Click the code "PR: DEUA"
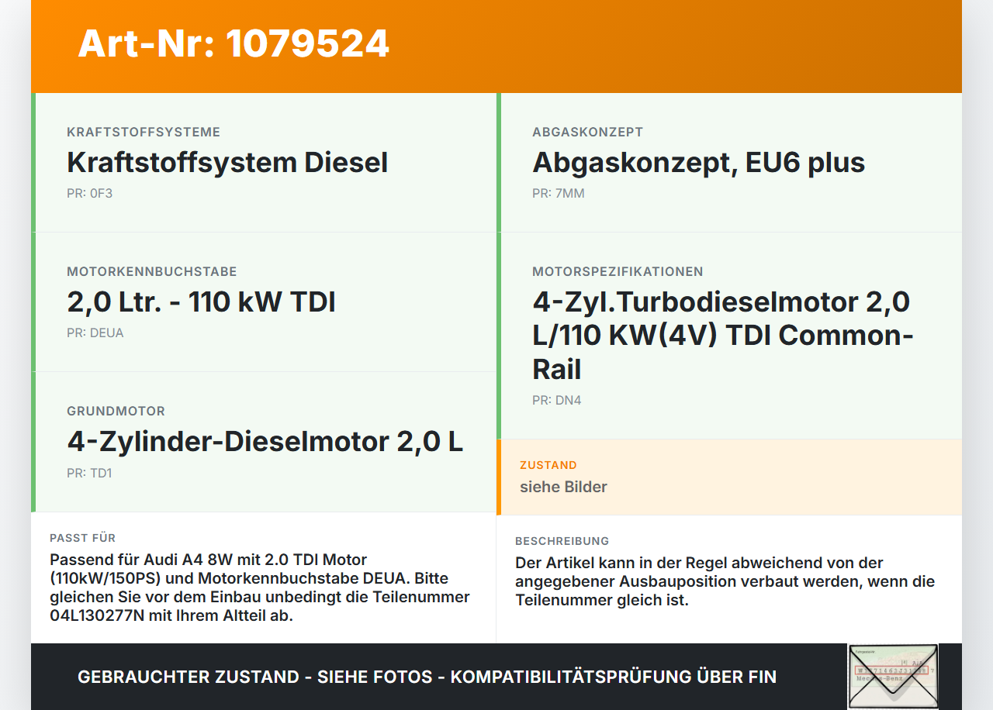Screen dimensions: 993x710 (95, 333)
